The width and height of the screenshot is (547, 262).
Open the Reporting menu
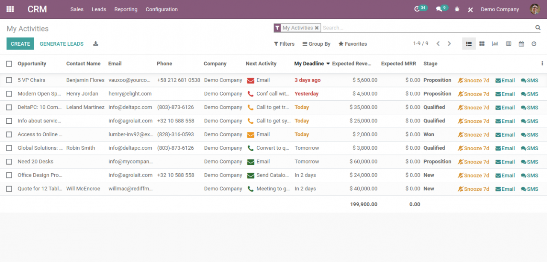[126, 9]
